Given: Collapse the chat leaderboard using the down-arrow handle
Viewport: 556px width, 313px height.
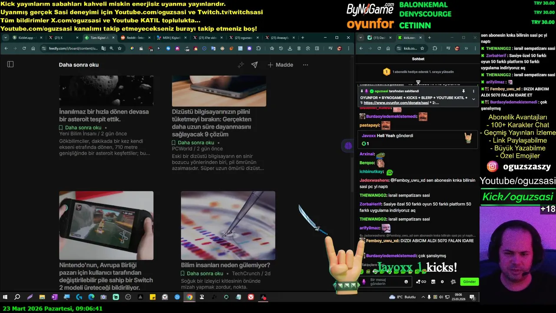Looking at the screenshot, I should tap(418, 82).
